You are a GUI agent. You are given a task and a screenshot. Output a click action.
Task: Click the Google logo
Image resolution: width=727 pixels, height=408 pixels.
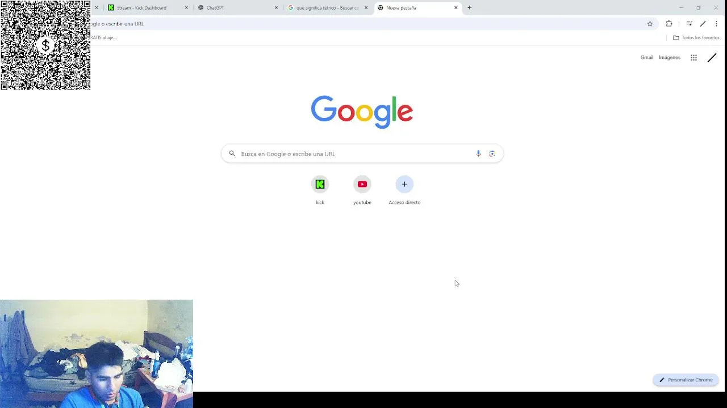[362, 112]
